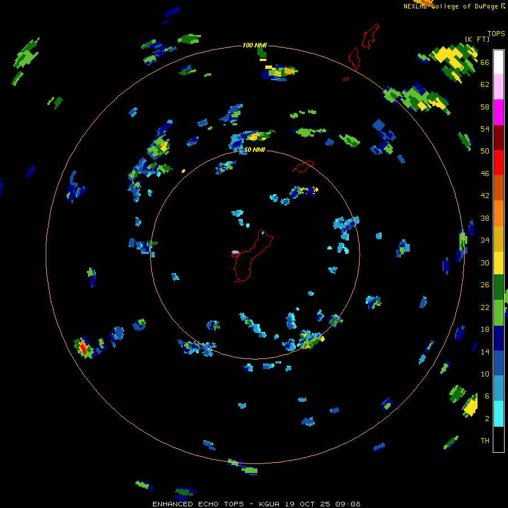Choose the yellow legend swatch
This screenshot has width=508, height=508.
498,263
